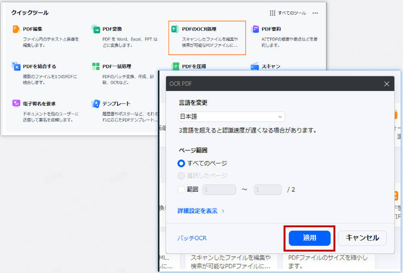The image size is (403, 273).
Task: Select the すべてのページ radio button
Action: coord(181,163)
